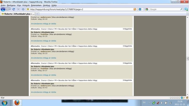The image size is (189, 106).
Task: Report the 18:20 post via 'Rapportera detta inlägg'
Action: (x=88, y=46)
